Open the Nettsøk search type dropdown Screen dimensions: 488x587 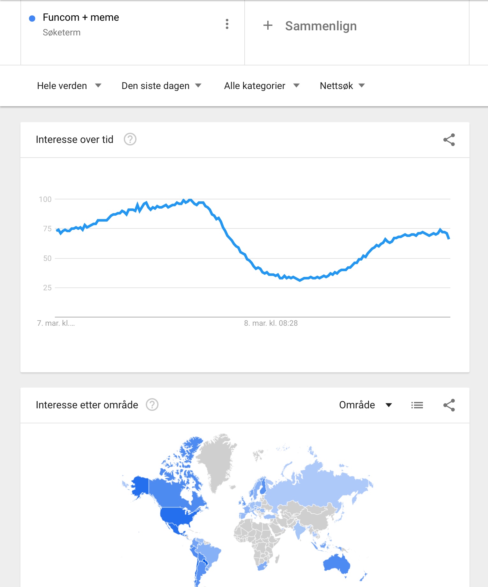click(x=342, y=86)
